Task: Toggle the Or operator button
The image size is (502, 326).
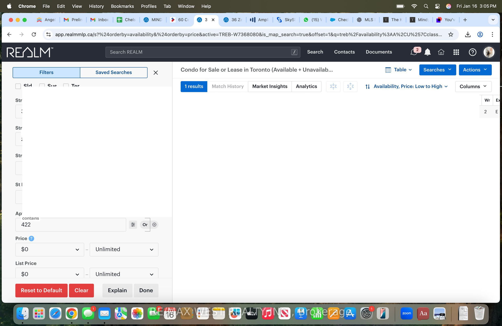Action: [x=145, y=225]
